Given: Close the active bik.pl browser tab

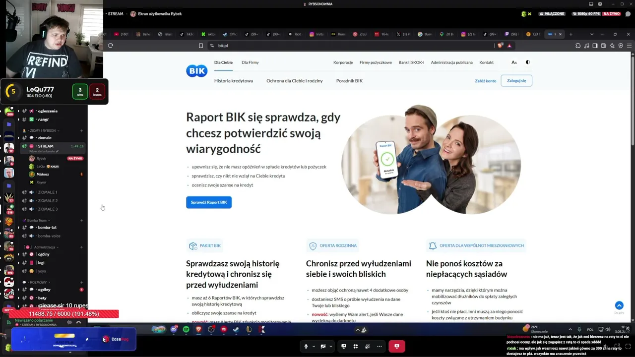Looking at the screenshot, I should pyautogui.click(x=560, y=34).
